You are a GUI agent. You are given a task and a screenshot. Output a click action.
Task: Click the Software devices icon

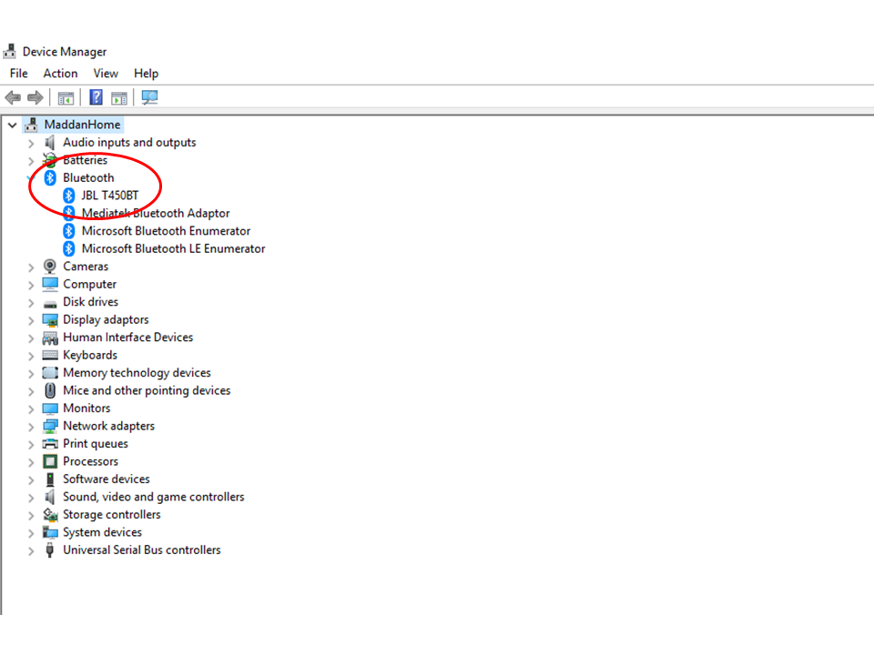50,479
